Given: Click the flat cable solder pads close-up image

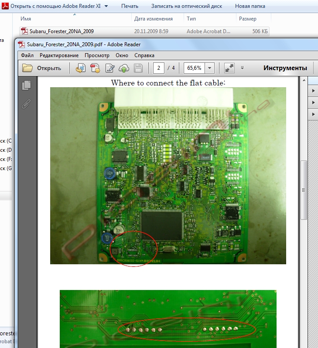Looking at the screenshot, I should [x=168, y=319].
